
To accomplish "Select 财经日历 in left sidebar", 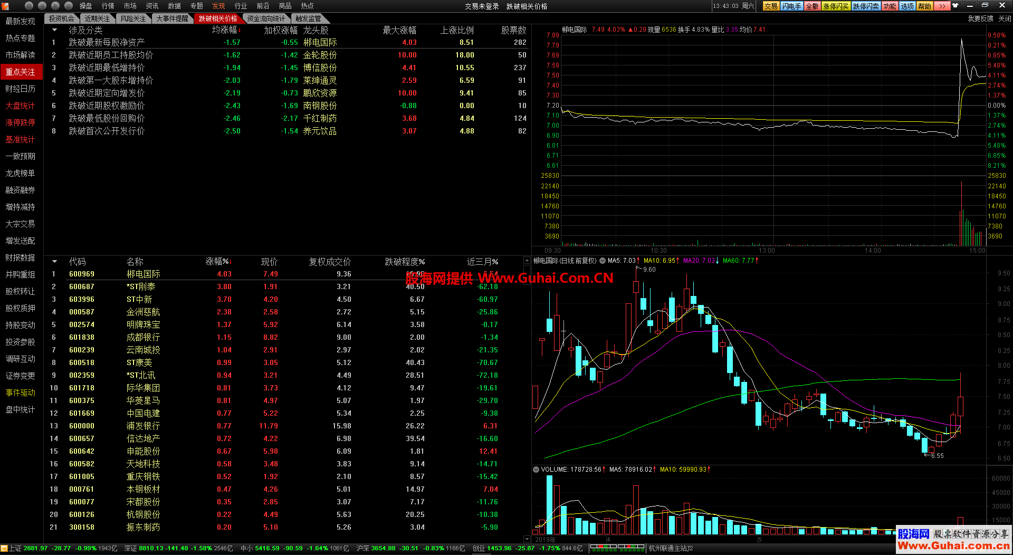I will (x=20, y=89).
